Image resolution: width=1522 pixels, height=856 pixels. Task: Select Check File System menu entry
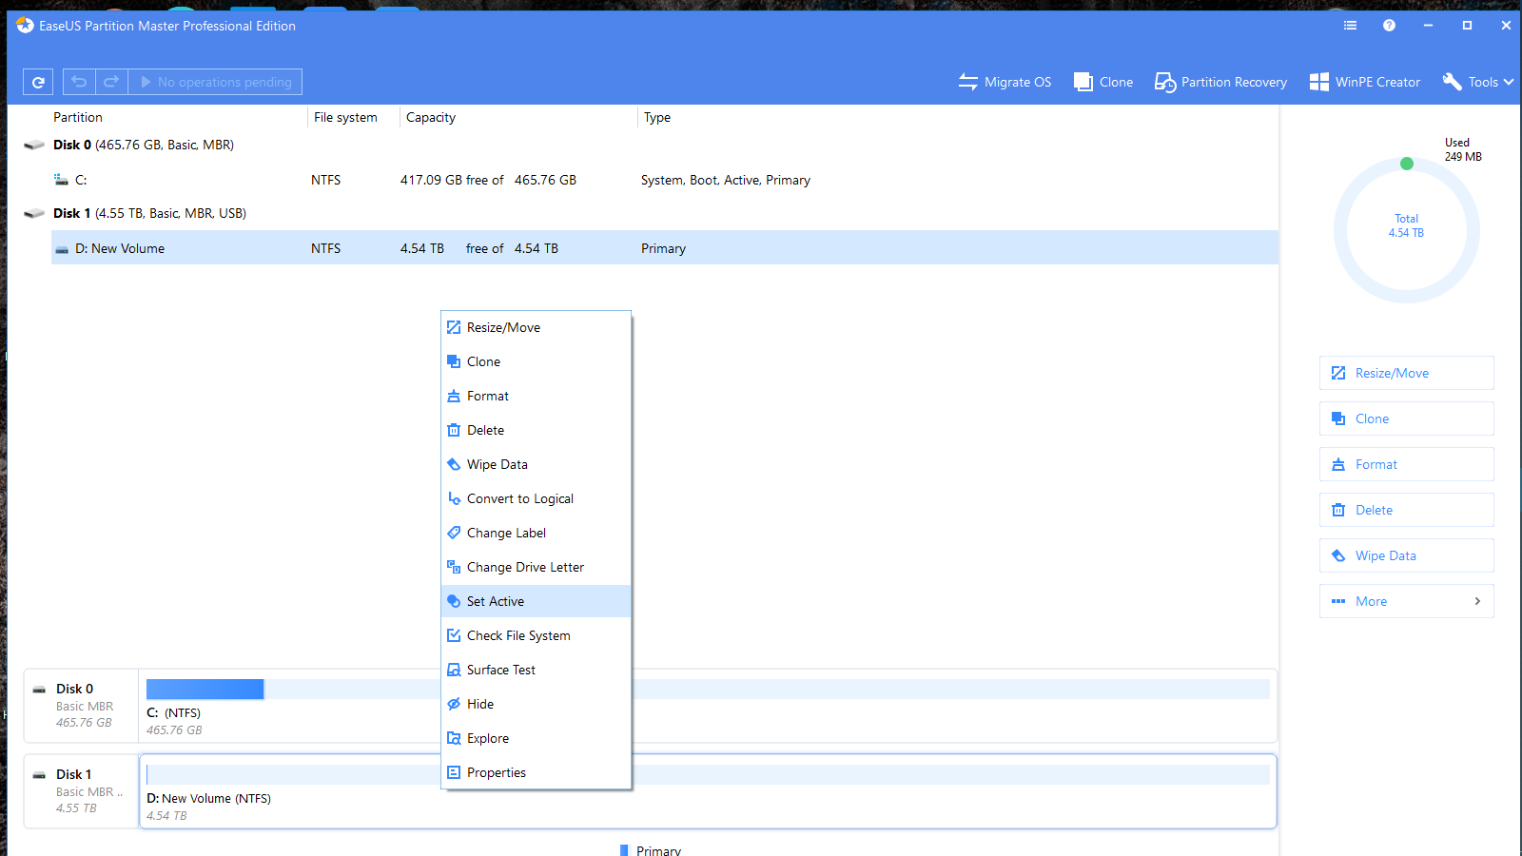[x=536, y=635]
